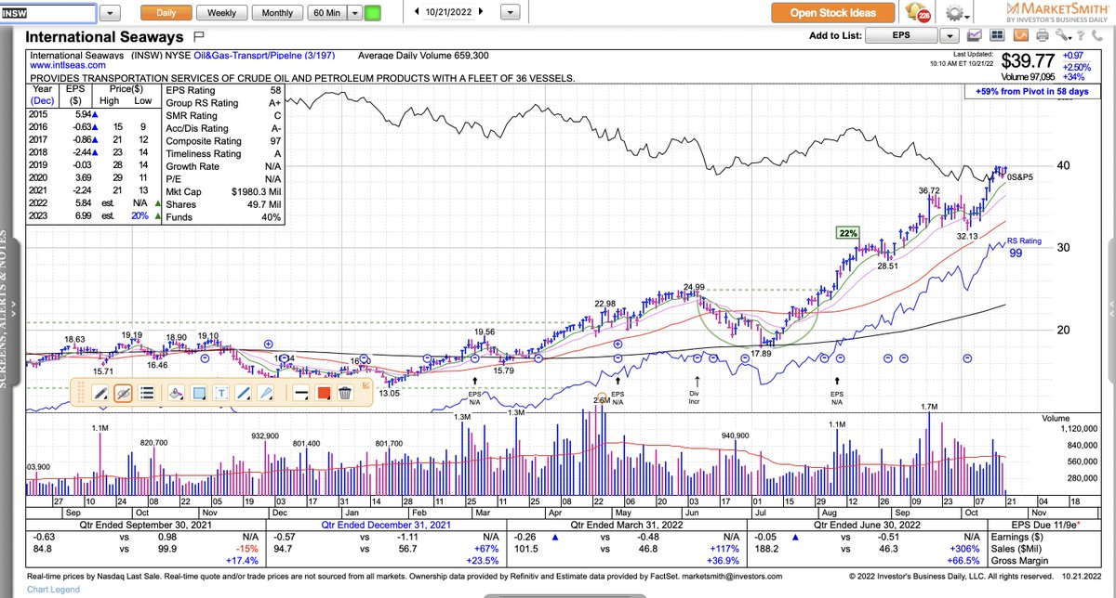Select the Daily timeframe toggle

166,12
